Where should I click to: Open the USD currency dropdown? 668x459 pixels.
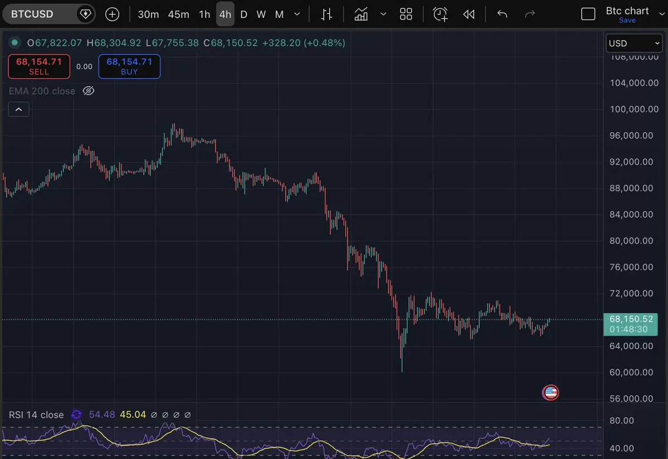tap(634, 43)
